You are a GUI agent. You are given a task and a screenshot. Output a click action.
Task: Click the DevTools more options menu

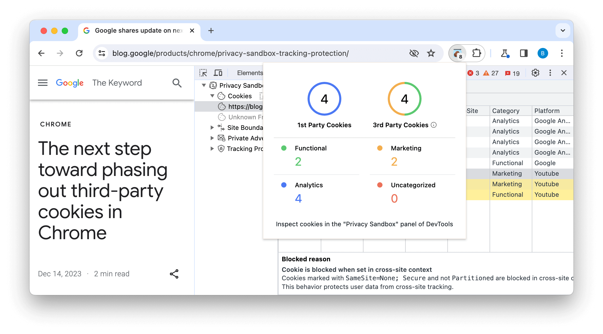(551, 73)
